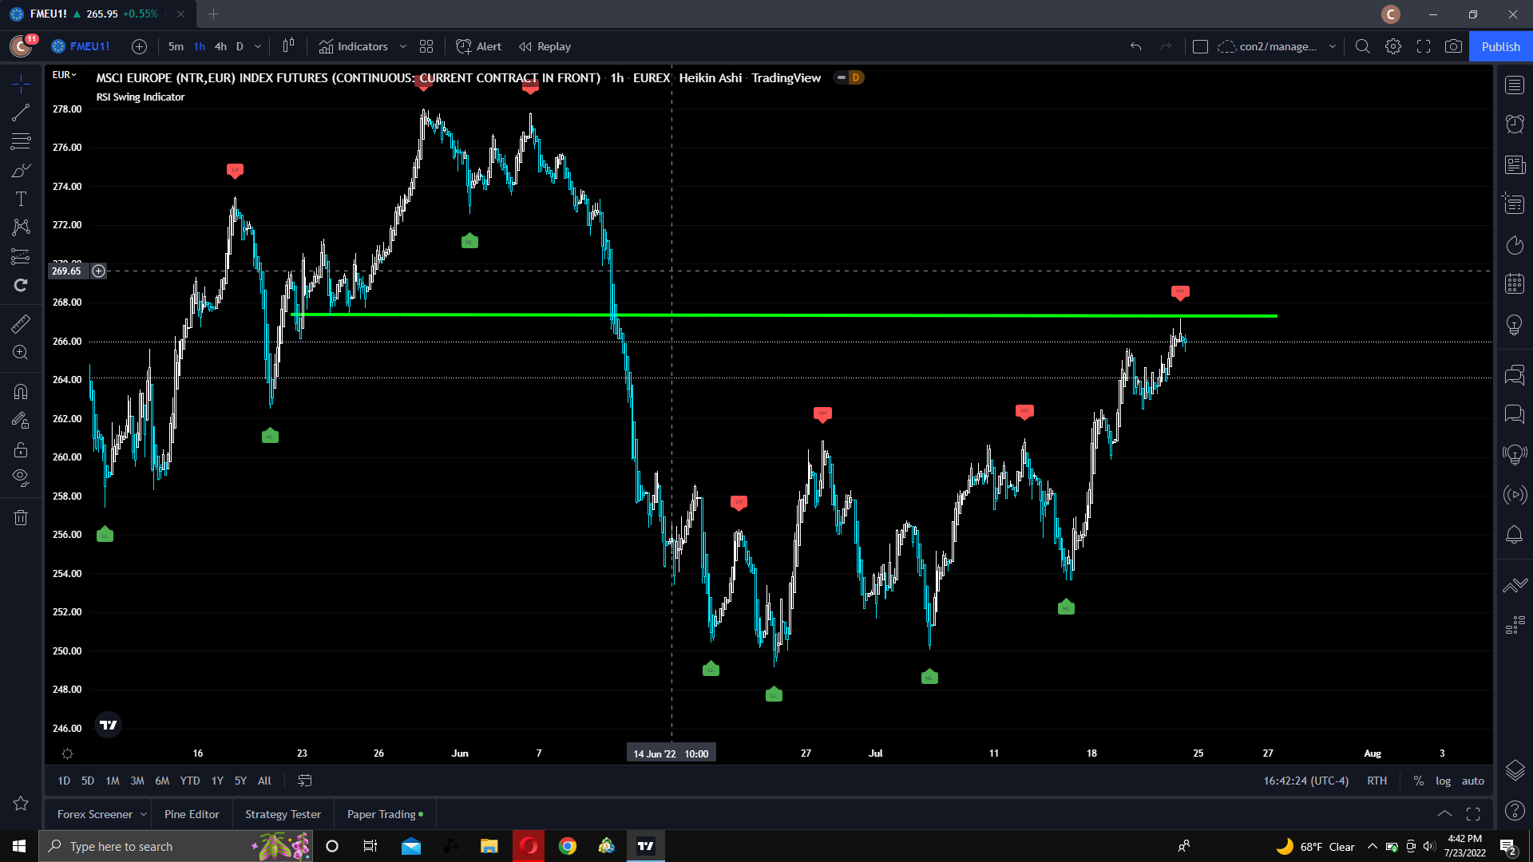This screenshot has width=1533, height=862.
Task: Toggle Magnet mode for drawings
Action: (x=21, y=391)
